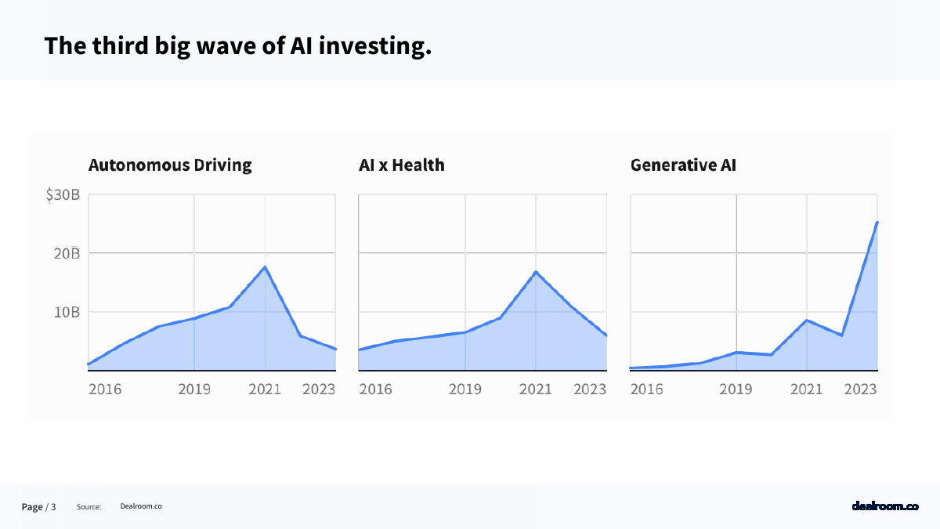Select the Autonomous Driving chart title
Viewport: 940px width, 529px height.
[x=170, y=165]
